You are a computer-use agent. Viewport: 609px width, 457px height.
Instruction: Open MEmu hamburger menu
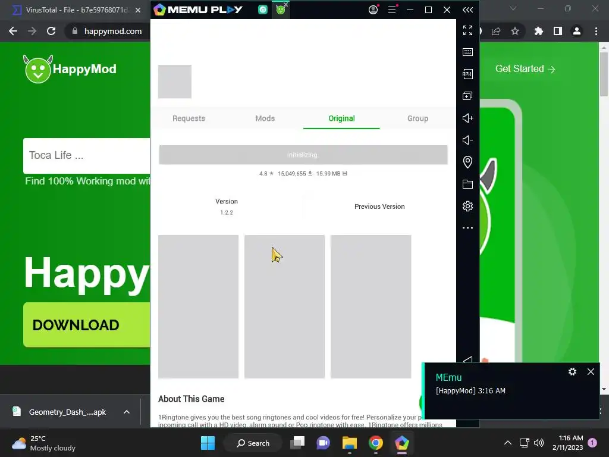[x=392, y=10]
